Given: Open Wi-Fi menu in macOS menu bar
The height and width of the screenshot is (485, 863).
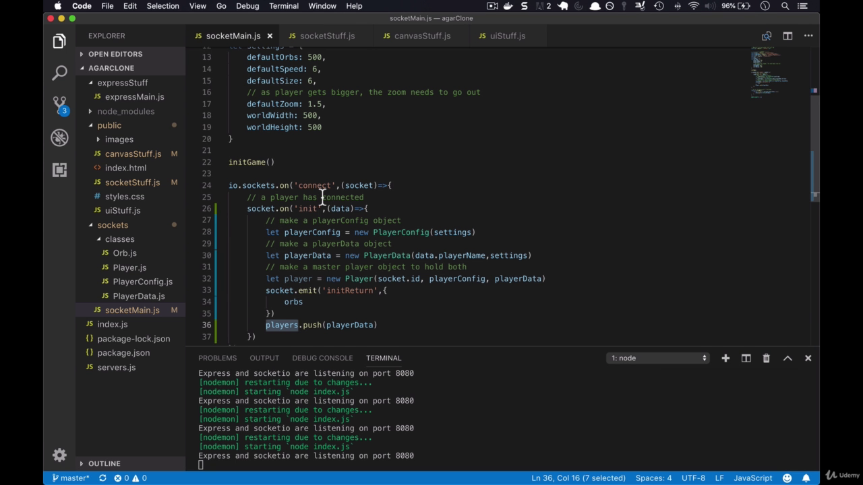Looking at the screenshot, I should [694, 6].
